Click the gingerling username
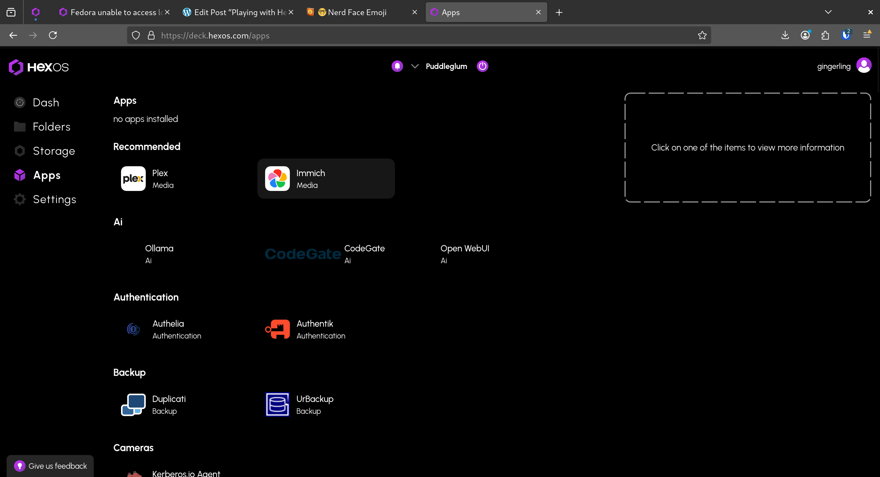This screenshot has width=880, height=477. point(834,66)
